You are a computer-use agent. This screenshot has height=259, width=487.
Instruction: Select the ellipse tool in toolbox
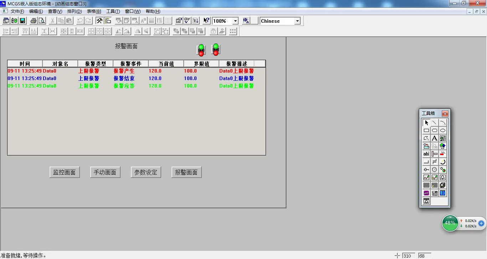(x=443, y=131)
